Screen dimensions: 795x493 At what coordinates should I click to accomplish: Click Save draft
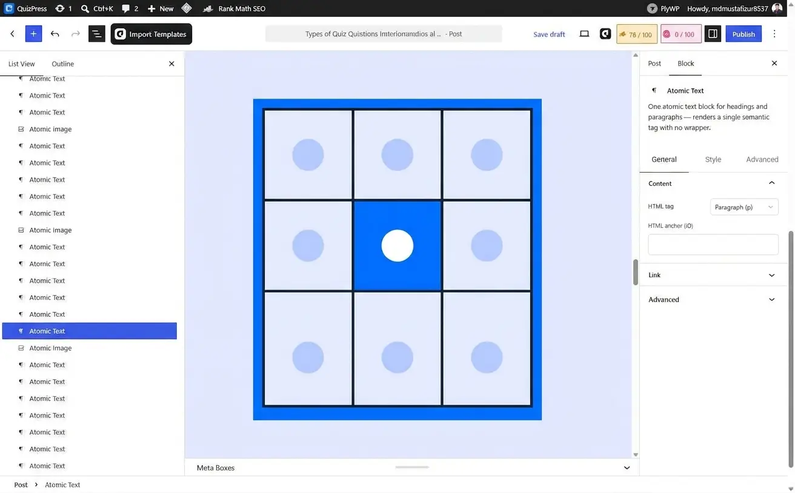[x=549, y=34]
